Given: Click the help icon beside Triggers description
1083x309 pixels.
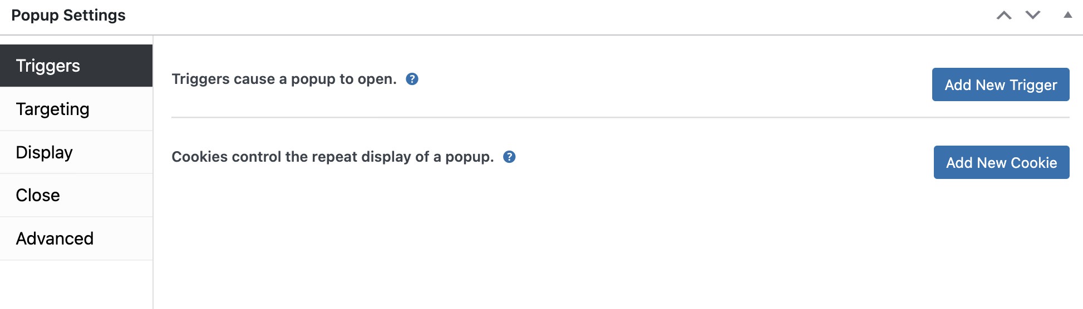Looking at the screenshot, I should 412,79.
